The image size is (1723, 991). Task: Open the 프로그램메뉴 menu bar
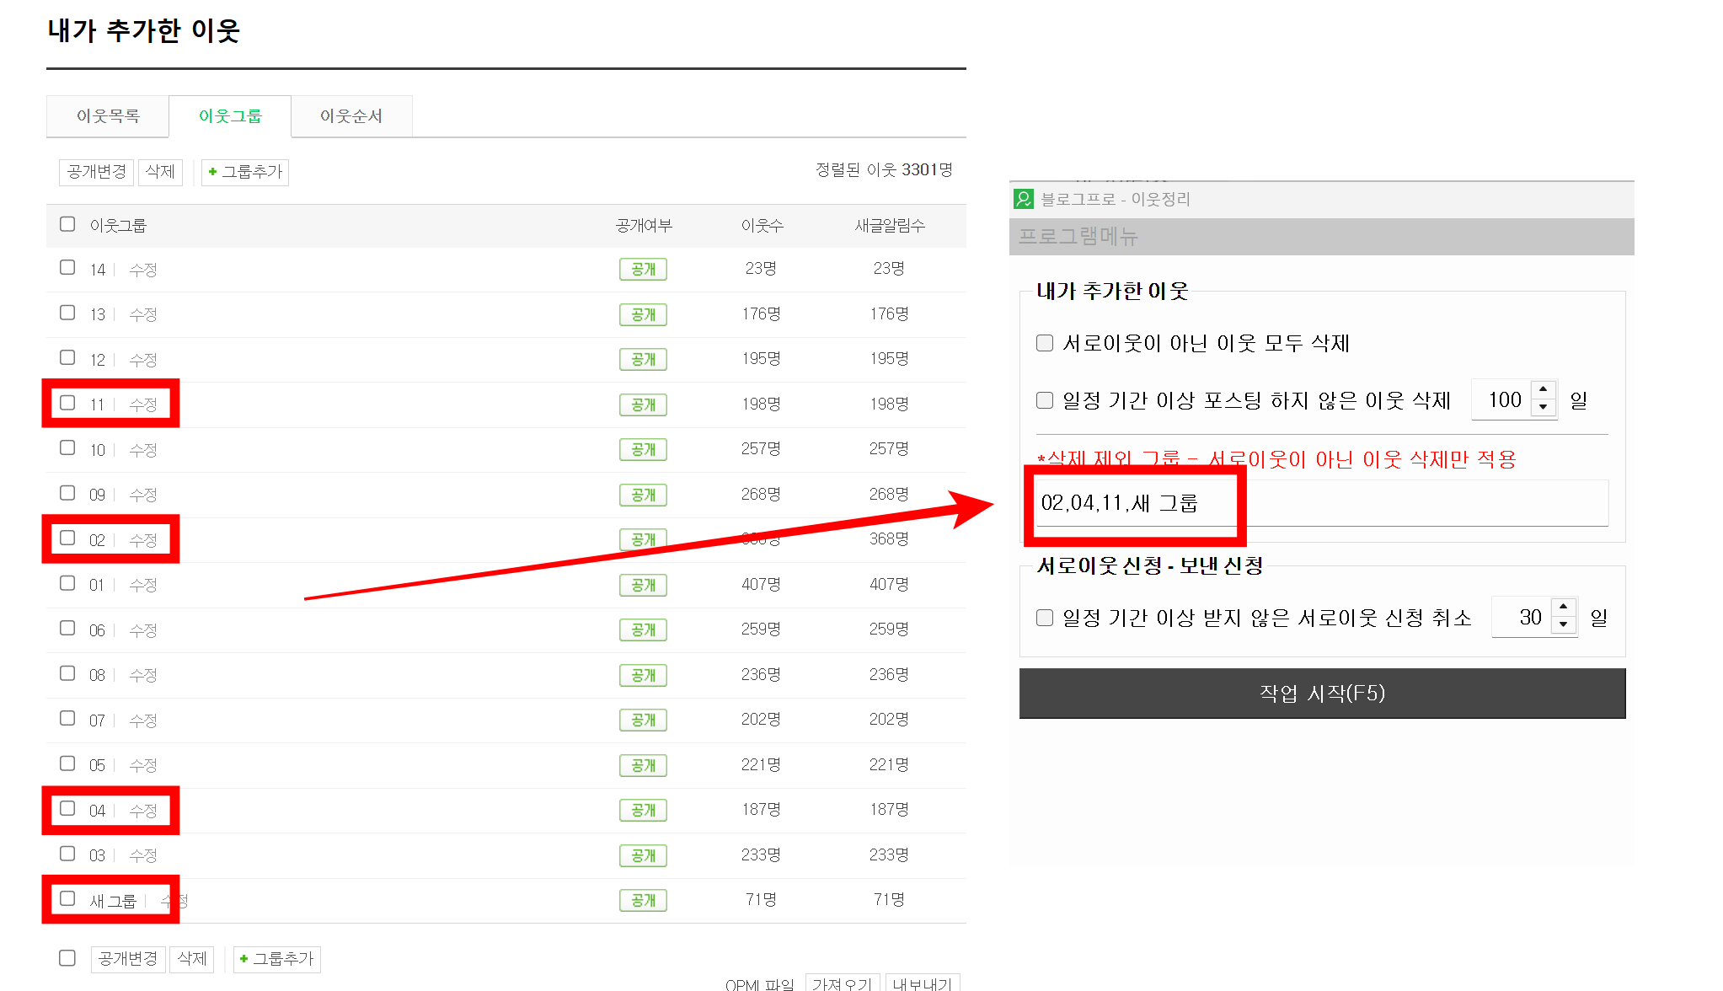point(1078,237)
